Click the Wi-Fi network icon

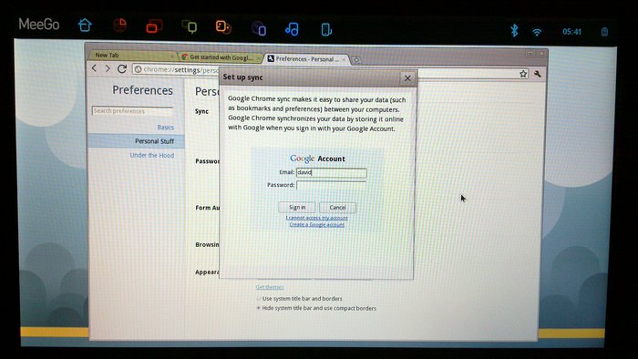537,32
